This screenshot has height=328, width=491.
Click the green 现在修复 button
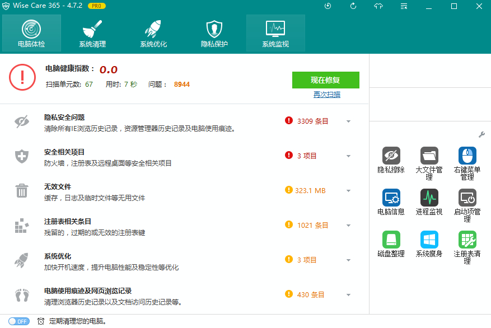click(x=326, y=80)
